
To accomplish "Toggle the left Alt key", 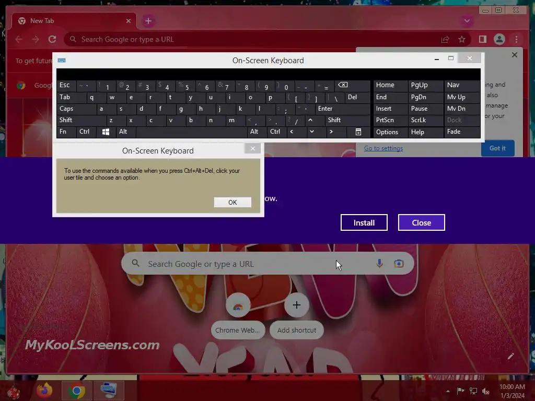I will coord(125,132).
